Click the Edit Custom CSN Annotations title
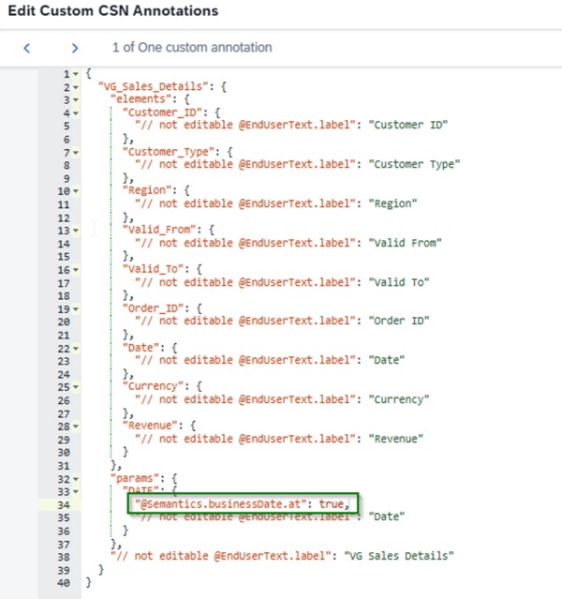The width and height of the screenshot is (562, 599). pyautogui.click(x=112, y=11)
